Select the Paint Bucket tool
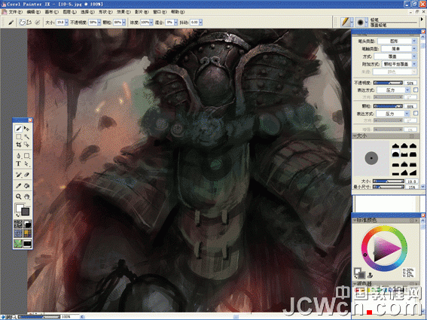427x320 pixels. pos(26,186)
